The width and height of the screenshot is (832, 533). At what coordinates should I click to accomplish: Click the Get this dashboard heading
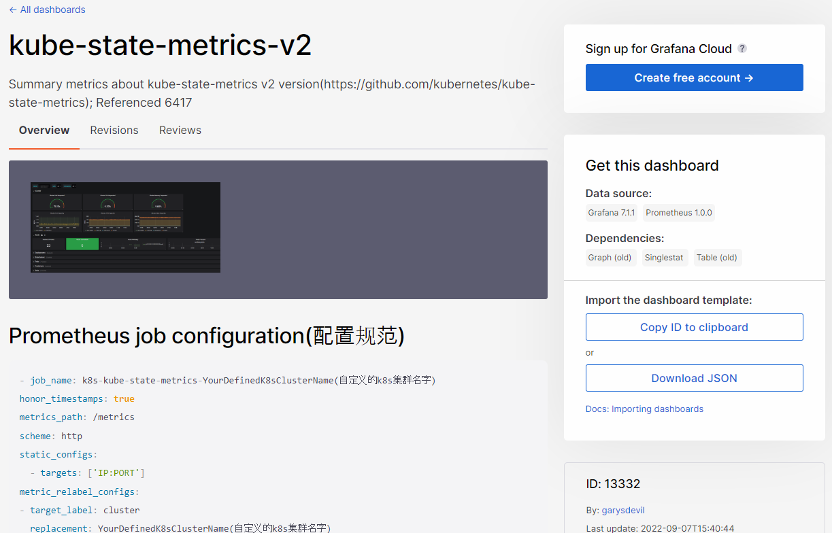[x=652, y=165]
